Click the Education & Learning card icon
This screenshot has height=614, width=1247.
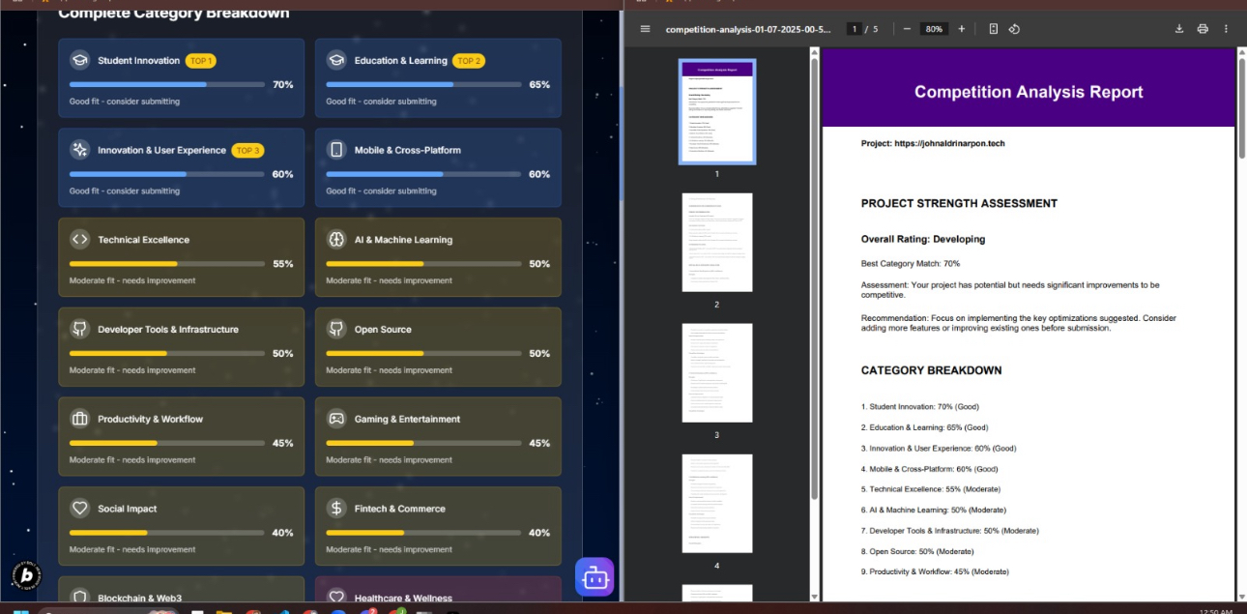[x=336, y=60]
